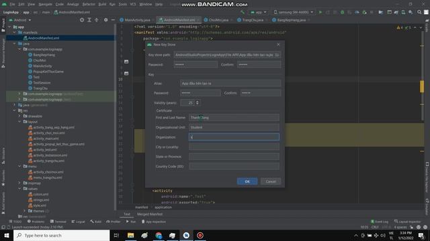Select PopupKetThucGame class in tree
The height and width of the screenshot is (241, 430).
point(48,72)
